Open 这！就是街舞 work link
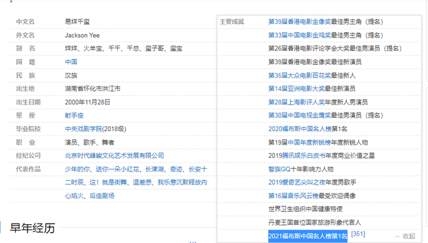 pos(108,182)
